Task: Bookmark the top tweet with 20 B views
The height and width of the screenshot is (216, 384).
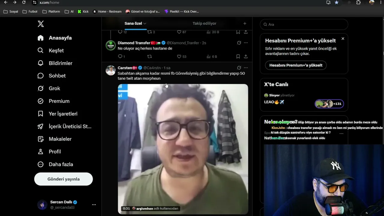Action: [x=238, y=32]
